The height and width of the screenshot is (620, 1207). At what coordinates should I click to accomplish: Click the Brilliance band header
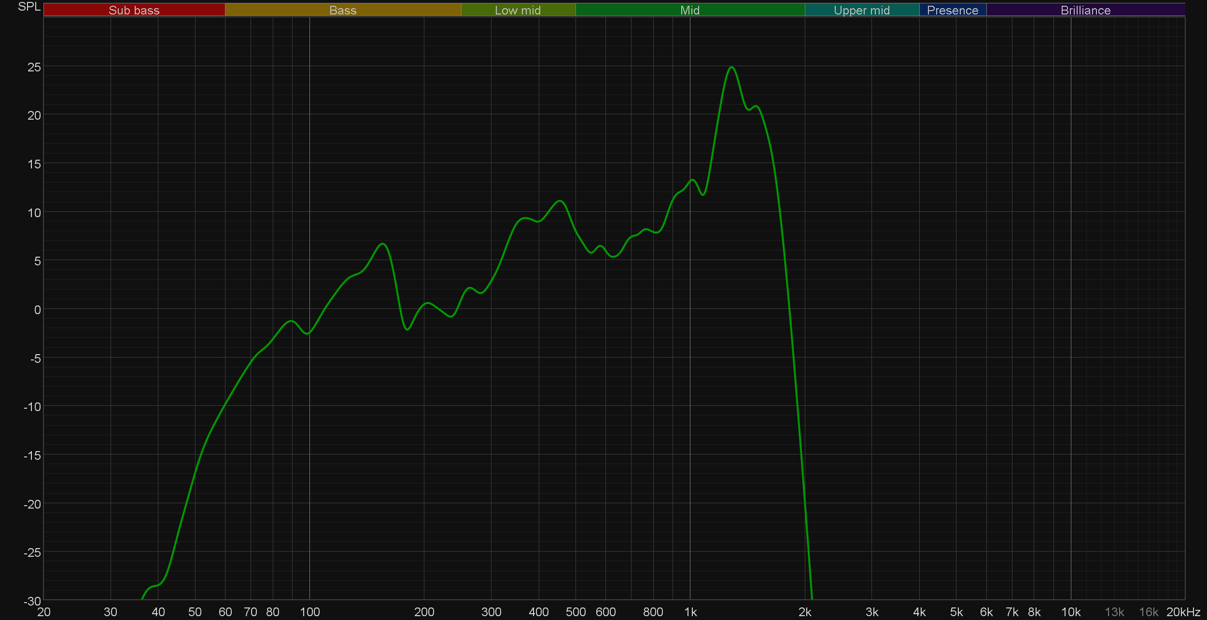click(1085, 10)
